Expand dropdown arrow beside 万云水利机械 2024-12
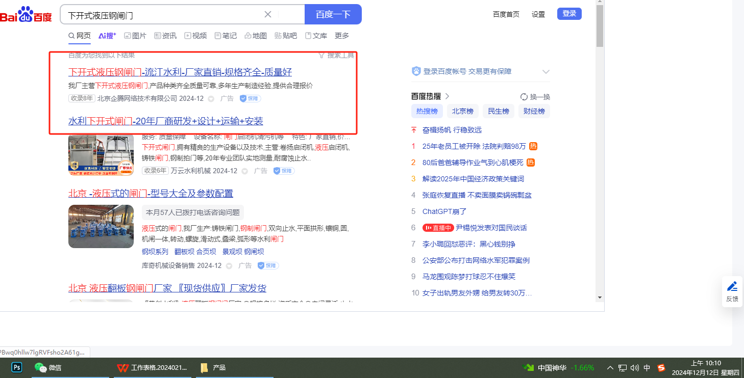The height and width of the screenshot is (378, 744). [x=244, y=171]
